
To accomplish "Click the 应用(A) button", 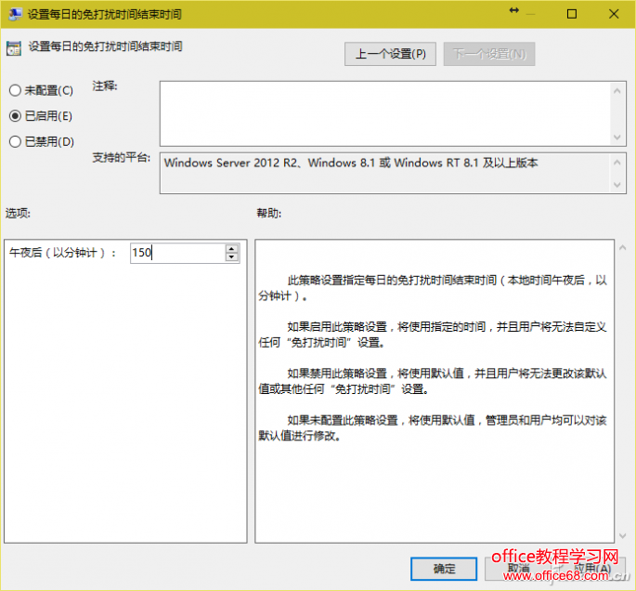I will 592,569.
